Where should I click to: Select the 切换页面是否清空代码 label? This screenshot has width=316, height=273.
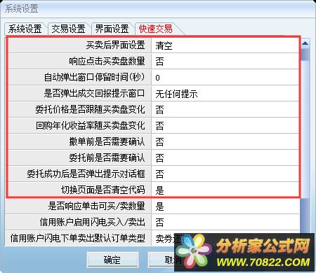pyautogui.click(x=103, y=190)
